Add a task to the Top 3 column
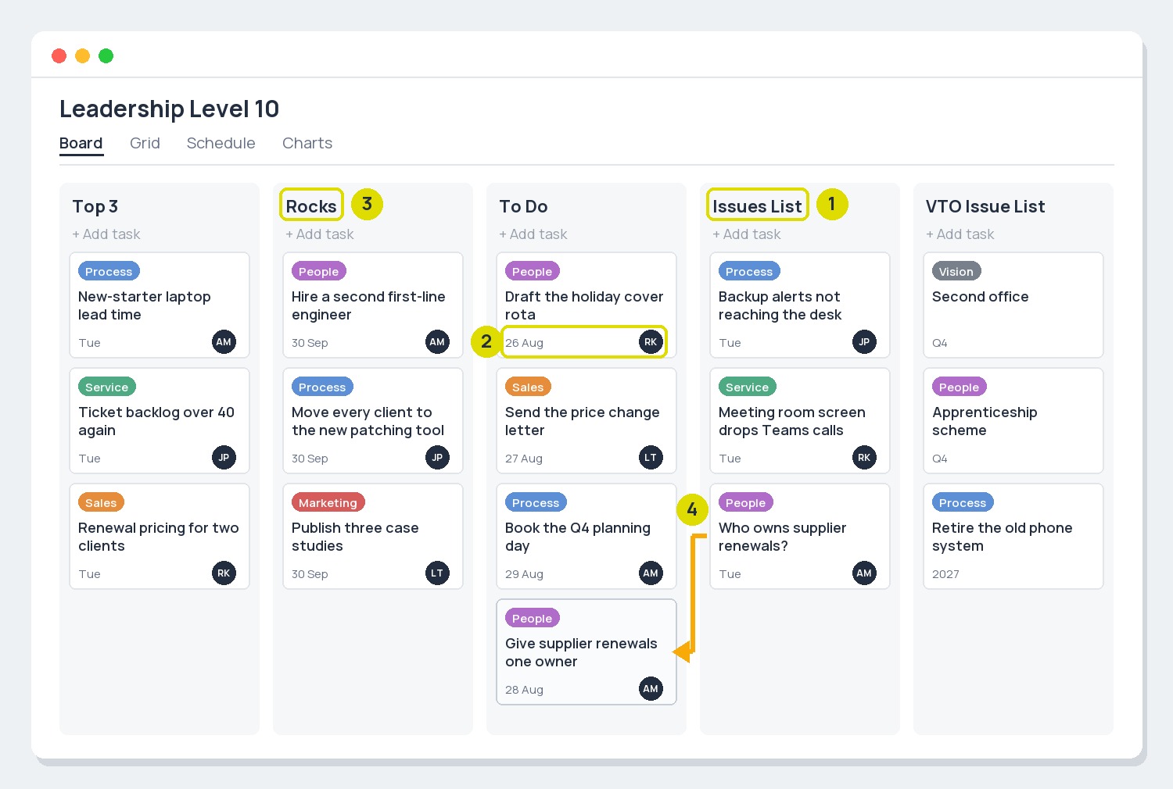The width and height of the screenshot is (1173, 789). pyautogui.click(x=106, y=234)
